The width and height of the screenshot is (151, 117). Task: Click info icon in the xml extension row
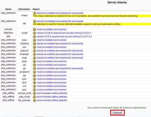click(x=34, y=86)
